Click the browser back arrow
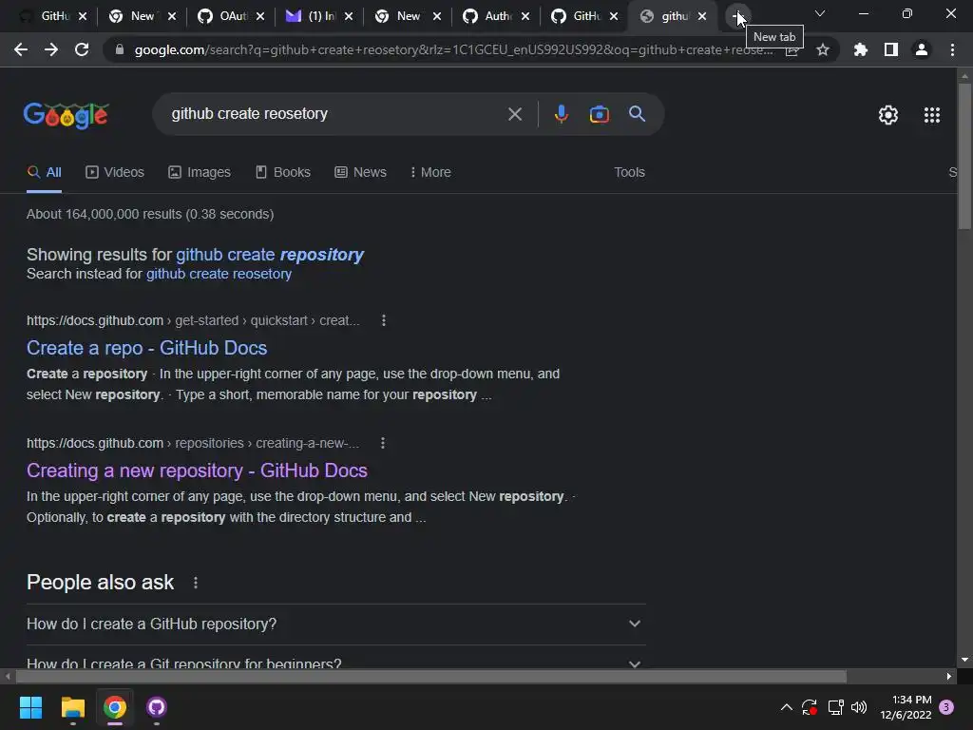973x730 pixels. (x=21, y=49)
